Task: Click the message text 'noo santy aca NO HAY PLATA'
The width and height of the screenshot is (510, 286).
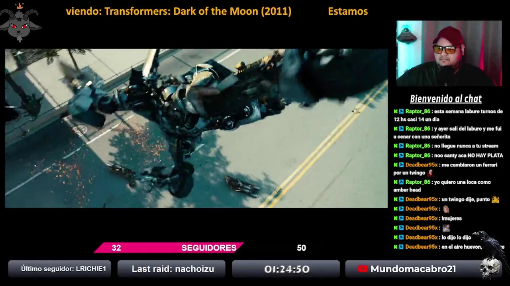Action: pos(469,155)
